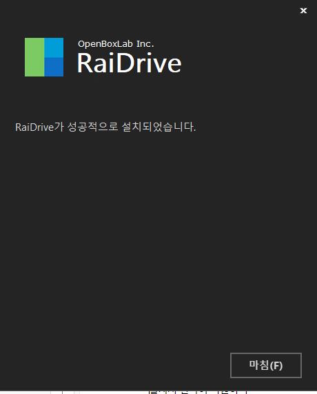
Task: Click the 'OpenBoxLab Inc.' text
Action: tap(116, 44)
